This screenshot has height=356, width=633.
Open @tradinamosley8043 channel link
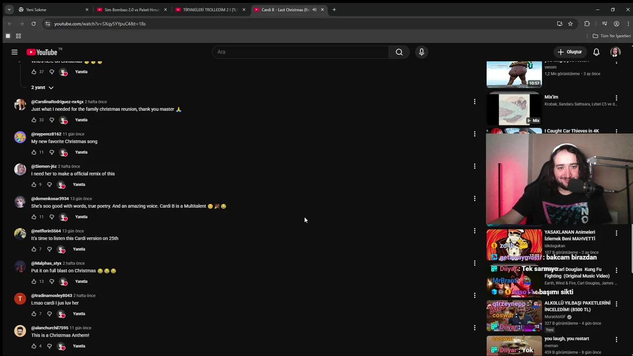[x=51, y=296]
